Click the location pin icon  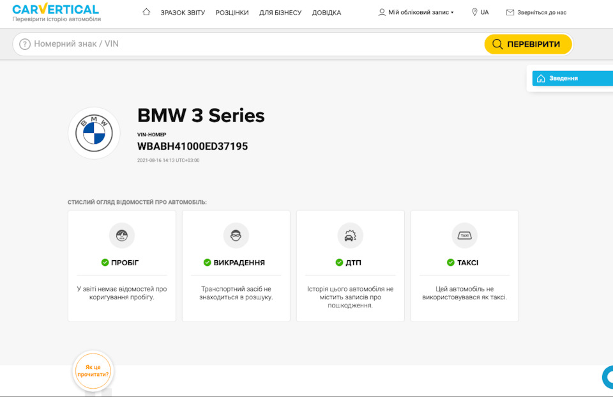coord(474,12)
